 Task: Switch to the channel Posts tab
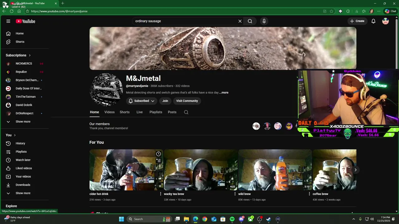[172, 112]
